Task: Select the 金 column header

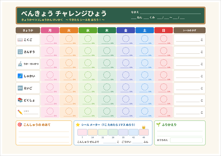Action: coord(126,30)
